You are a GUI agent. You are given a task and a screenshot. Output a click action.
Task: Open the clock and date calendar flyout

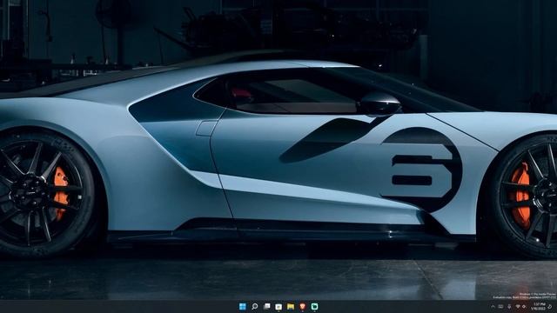(x=538, y=307)
